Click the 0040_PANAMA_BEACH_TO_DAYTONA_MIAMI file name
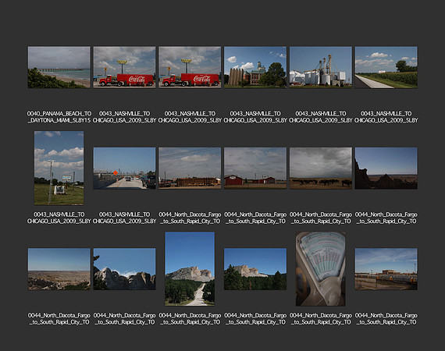Image resolution: width=445 pixels, height=351 pixels. tap(59, 117)
